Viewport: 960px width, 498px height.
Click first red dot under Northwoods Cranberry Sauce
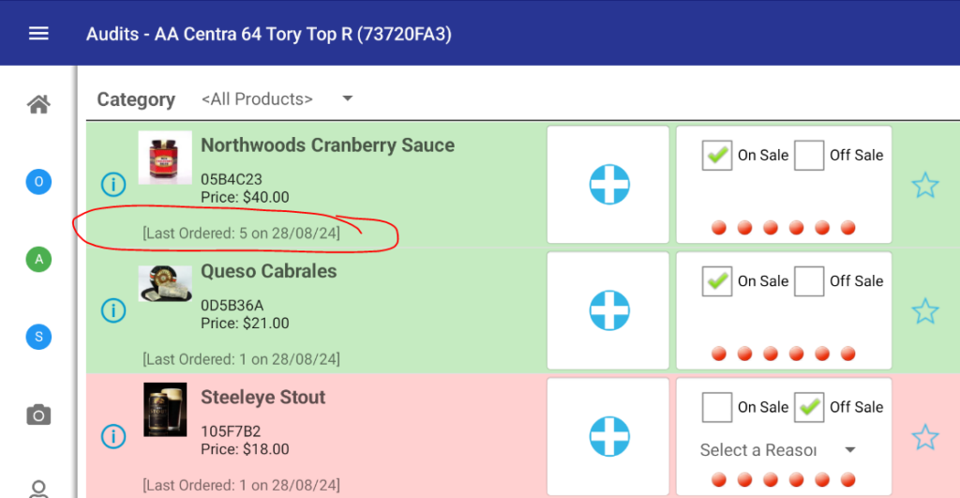tap(719, 228)
